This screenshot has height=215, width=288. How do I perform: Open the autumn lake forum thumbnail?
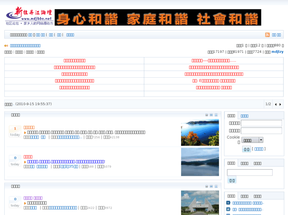(200, 133)
